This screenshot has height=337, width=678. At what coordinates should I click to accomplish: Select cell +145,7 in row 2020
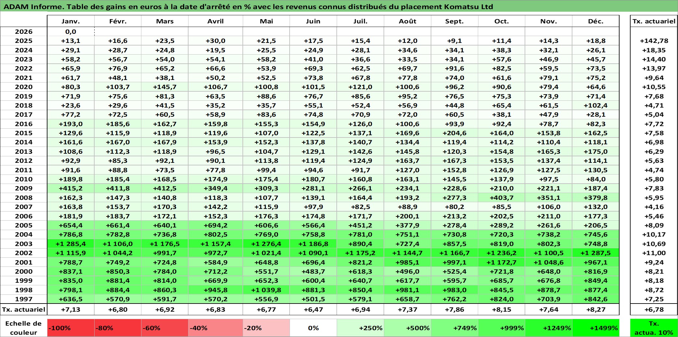click(x=165, y=87)
